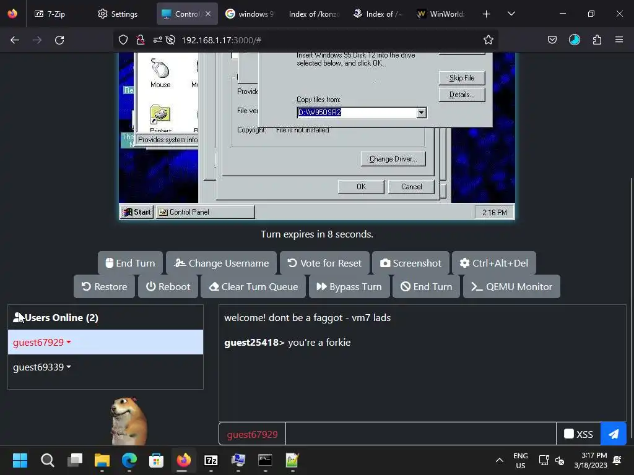This screenshot has height=475, width=634.
Task: Expand the guest69339 user dropdown
Action: click(x=42, y=367)
